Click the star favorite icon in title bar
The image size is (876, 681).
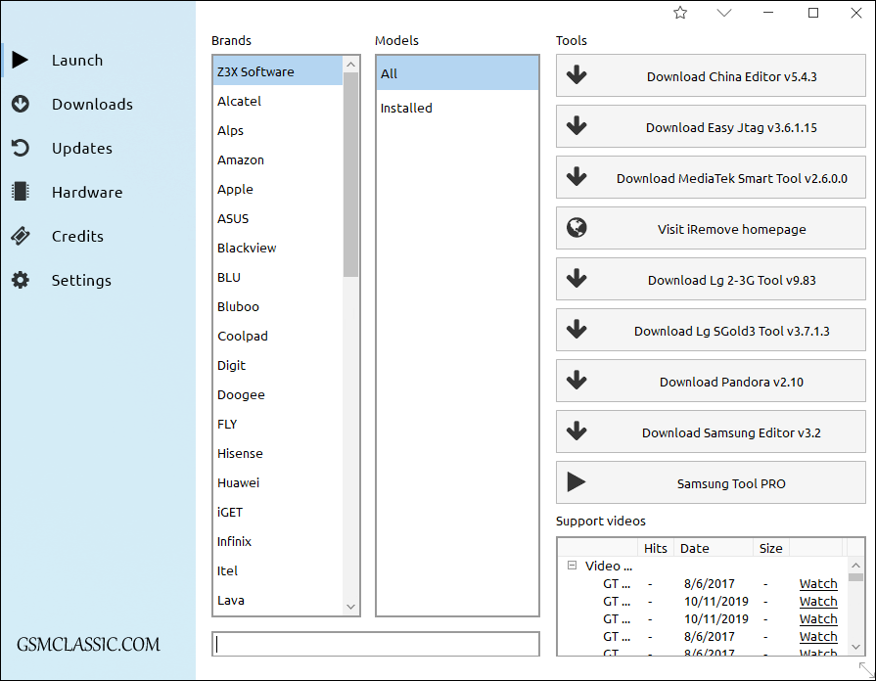click(680, 13)
